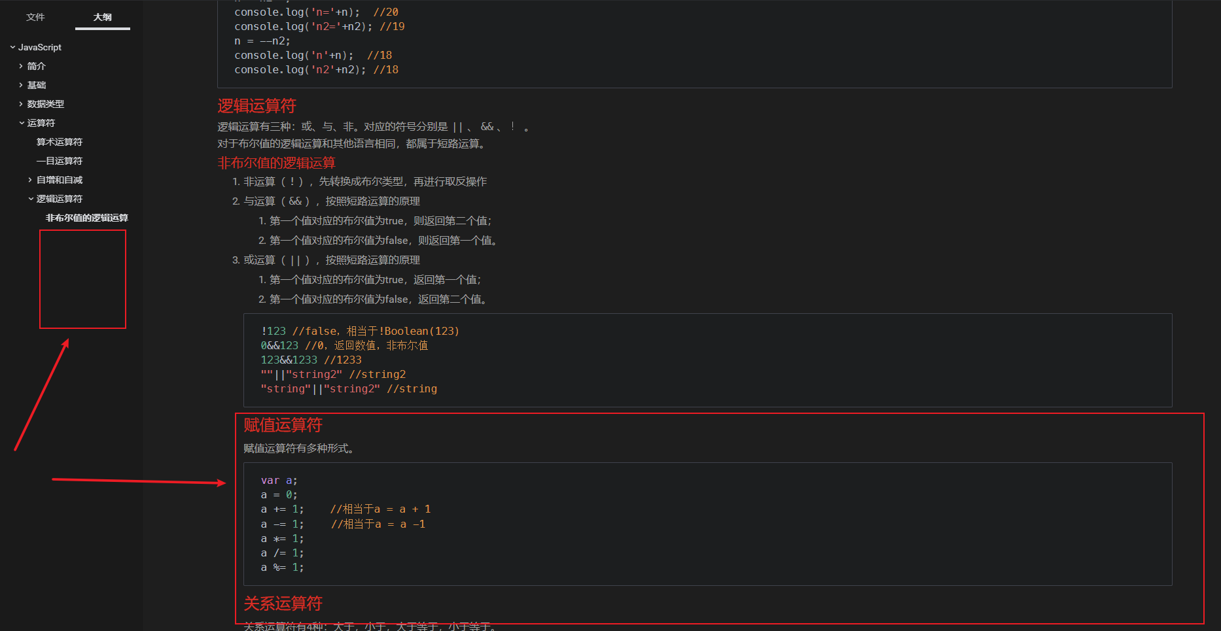Click the 关系运算符 heading

point(283,604)
